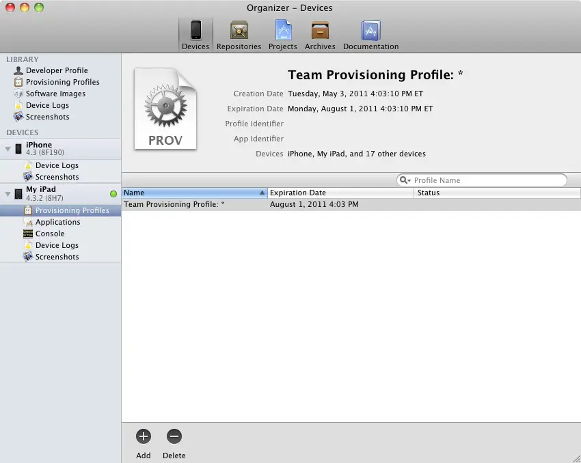Viewport: 581px width, 463px height.
Task: Open Applications for My iPad
Action: point(57,222)
